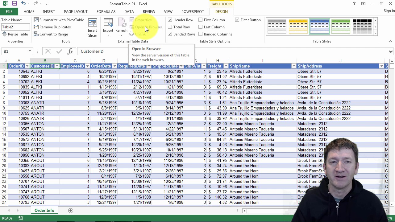Click the vertical scrollbar down arrow
Viewport: 395px width, 222px height.
pyautogui.click(x=392, y=204)
